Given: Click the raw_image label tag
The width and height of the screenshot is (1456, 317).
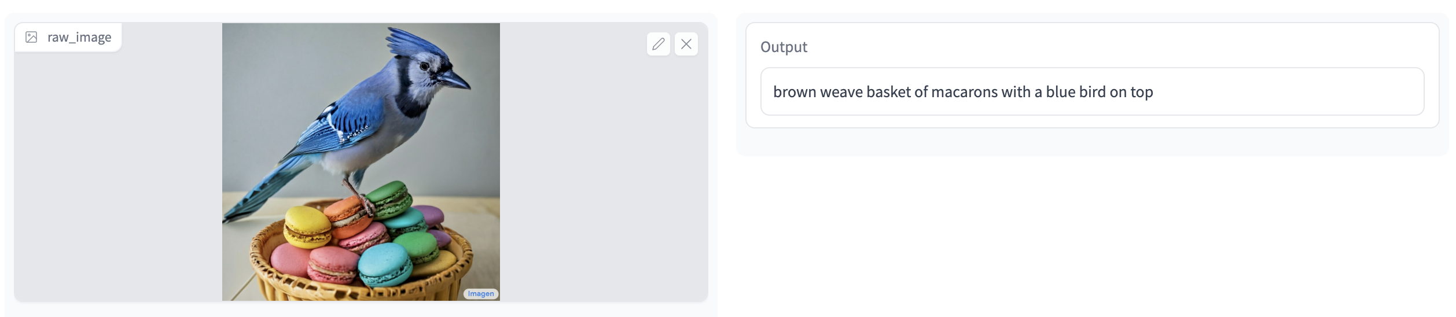Looking at the screenshot, I should point(68,37).
